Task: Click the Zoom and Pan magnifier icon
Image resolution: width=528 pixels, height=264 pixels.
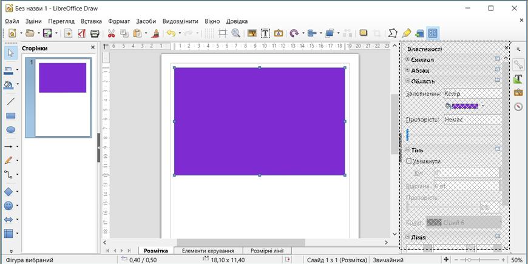Action: [x=235, y=33]
